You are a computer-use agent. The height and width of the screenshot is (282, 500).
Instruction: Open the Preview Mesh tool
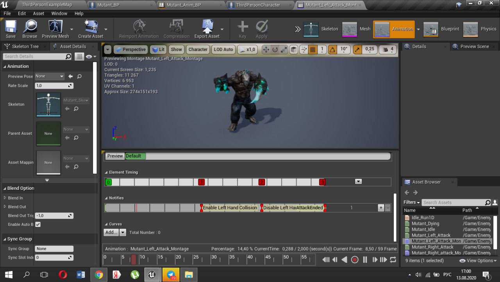pyautogui.click(x=55, y=29)
